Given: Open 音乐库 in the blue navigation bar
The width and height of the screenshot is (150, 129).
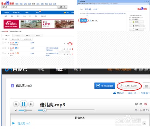Looking at the screenshot, I should tap(6, 12).
